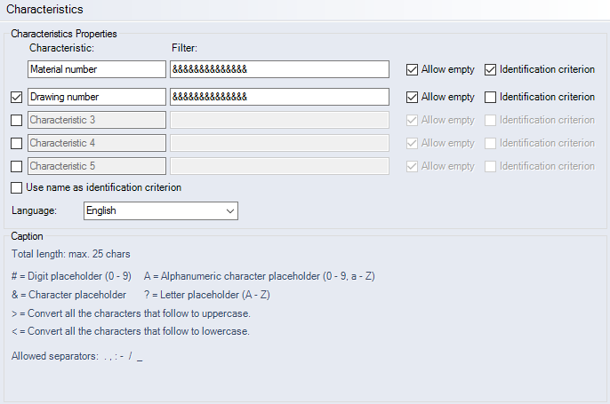Click Allow empty checkbox for Characteristic 4
Screen dimensions: 610x404
click(413, 143)
